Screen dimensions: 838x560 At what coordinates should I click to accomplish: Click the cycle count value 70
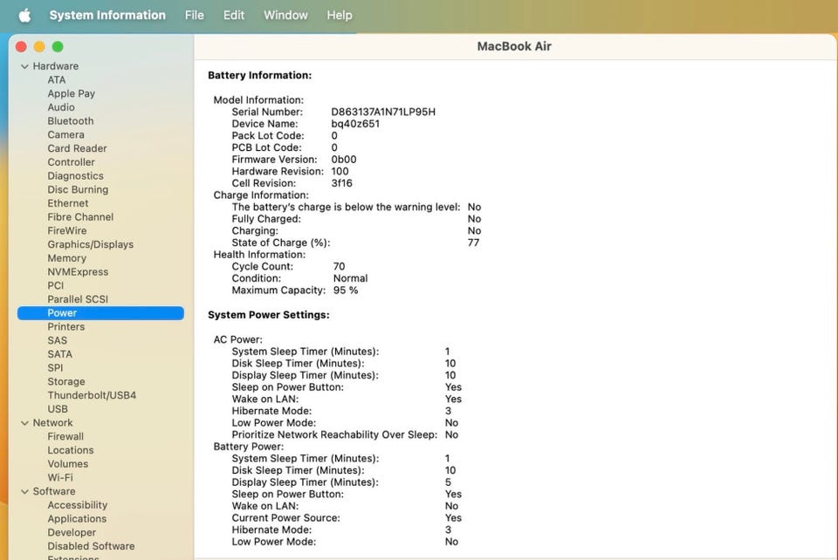tap(340, 267)
